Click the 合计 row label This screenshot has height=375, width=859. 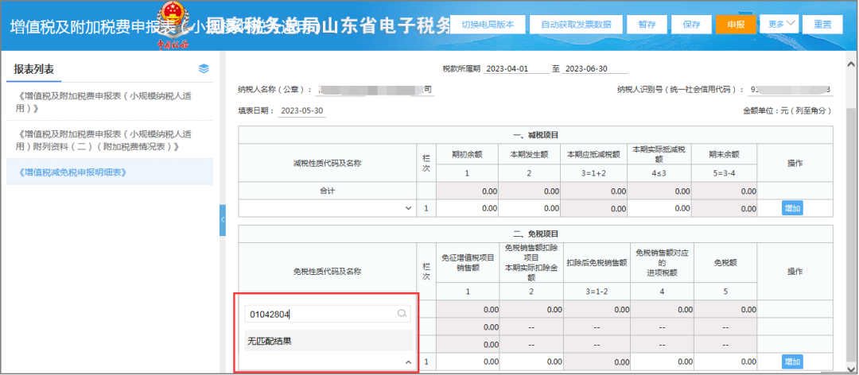pyautogui.click(x=327, y=191)
